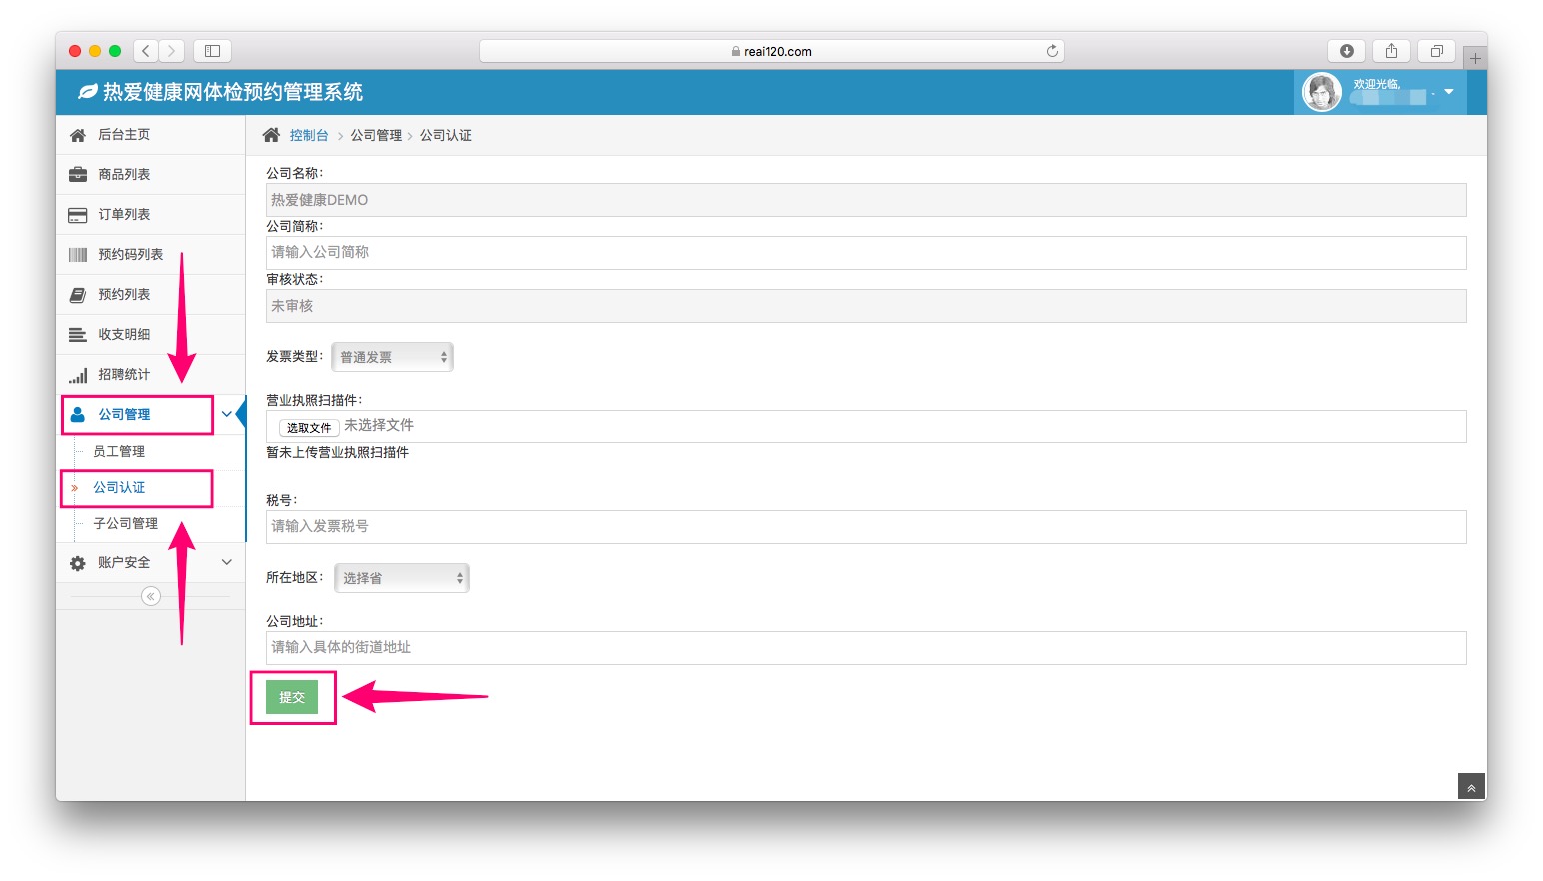Click the 选取文件 file chooser button
Screen dimensions: 1543x881
click(x=308, y=427)
